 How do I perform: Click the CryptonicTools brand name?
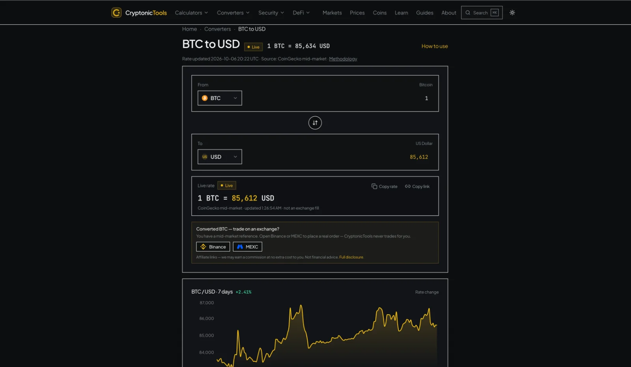[x=146, y=13]
